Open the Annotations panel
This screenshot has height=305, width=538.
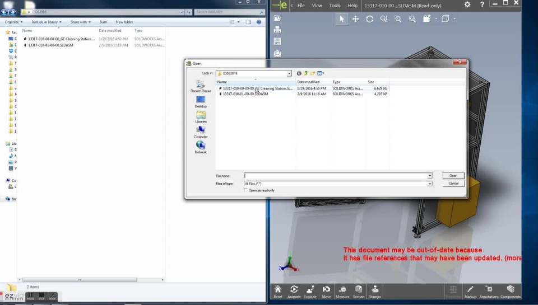tap(489, 292)
